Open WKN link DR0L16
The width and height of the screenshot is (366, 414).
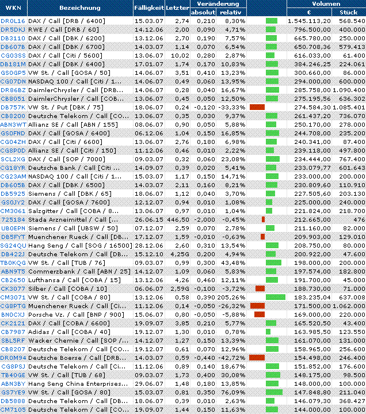[x=13, y=21]
